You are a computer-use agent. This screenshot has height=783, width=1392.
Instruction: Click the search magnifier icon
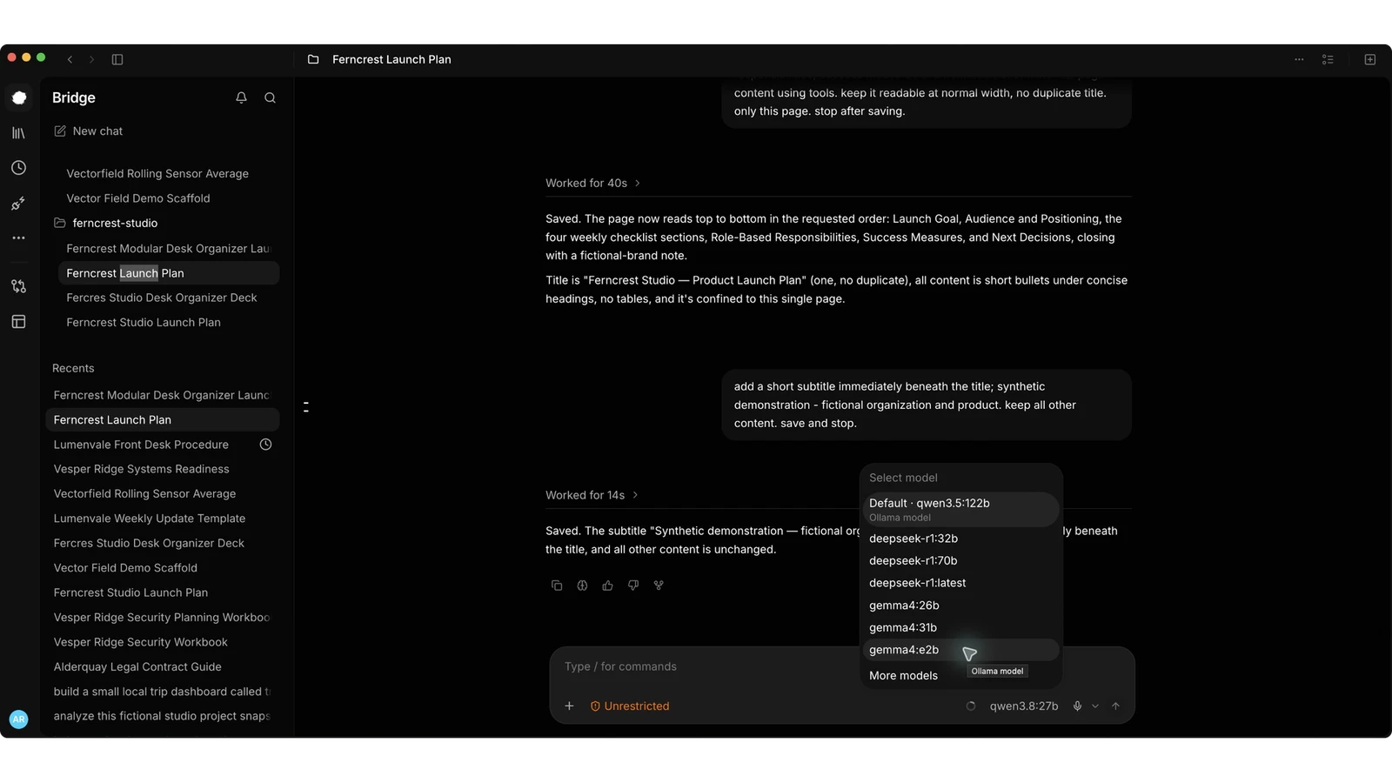[x=270, y=97]
